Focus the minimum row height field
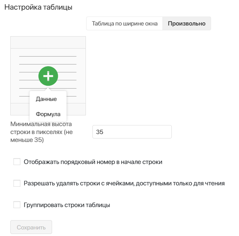The image size is (239, 236). click(x=132, y=132)
